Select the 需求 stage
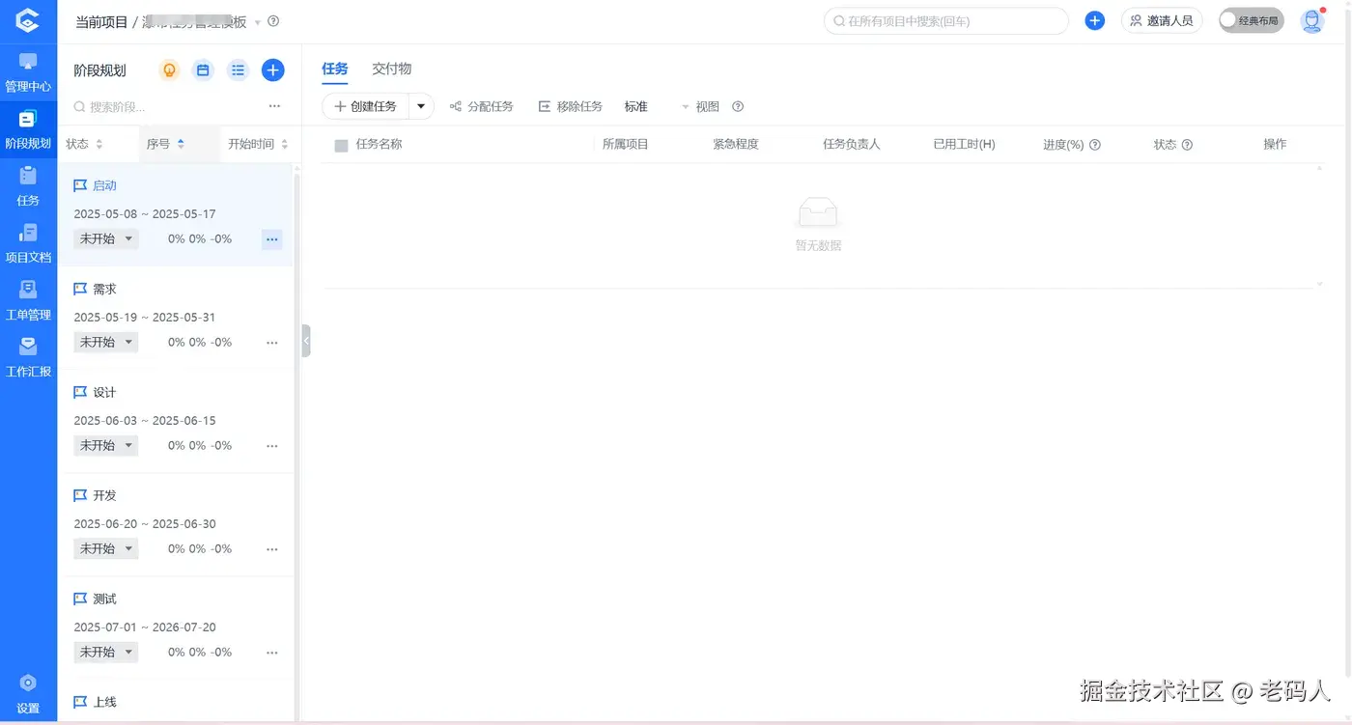This screenshot has width=1352, height=725. 104,289
